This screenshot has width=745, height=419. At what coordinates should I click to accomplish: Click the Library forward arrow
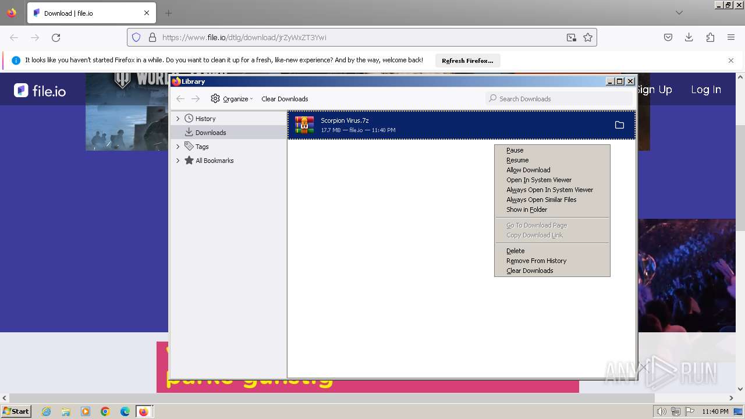pyautogui.click(x=196, y=99)
